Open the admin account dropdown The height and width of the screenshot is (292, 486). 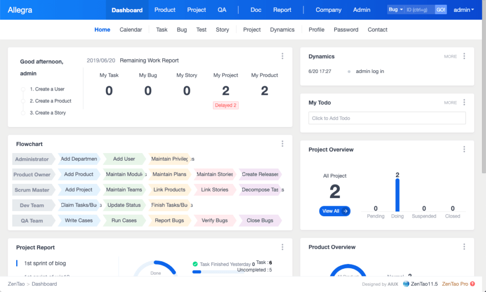(464, 9)
